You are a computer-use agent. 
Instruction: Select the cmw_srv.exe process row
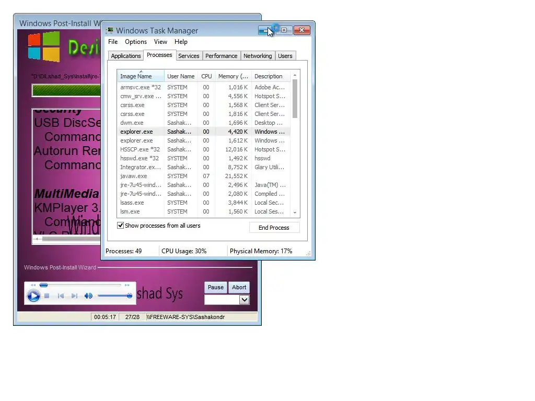coord(204,96)
